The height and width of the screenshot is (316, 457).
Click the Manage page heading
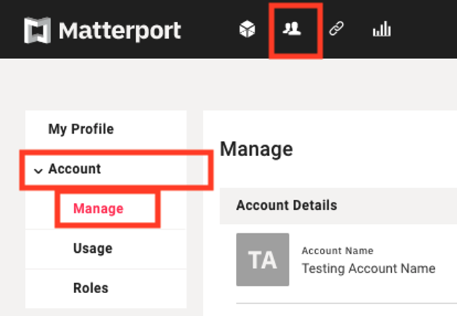(x=257, y=149)
